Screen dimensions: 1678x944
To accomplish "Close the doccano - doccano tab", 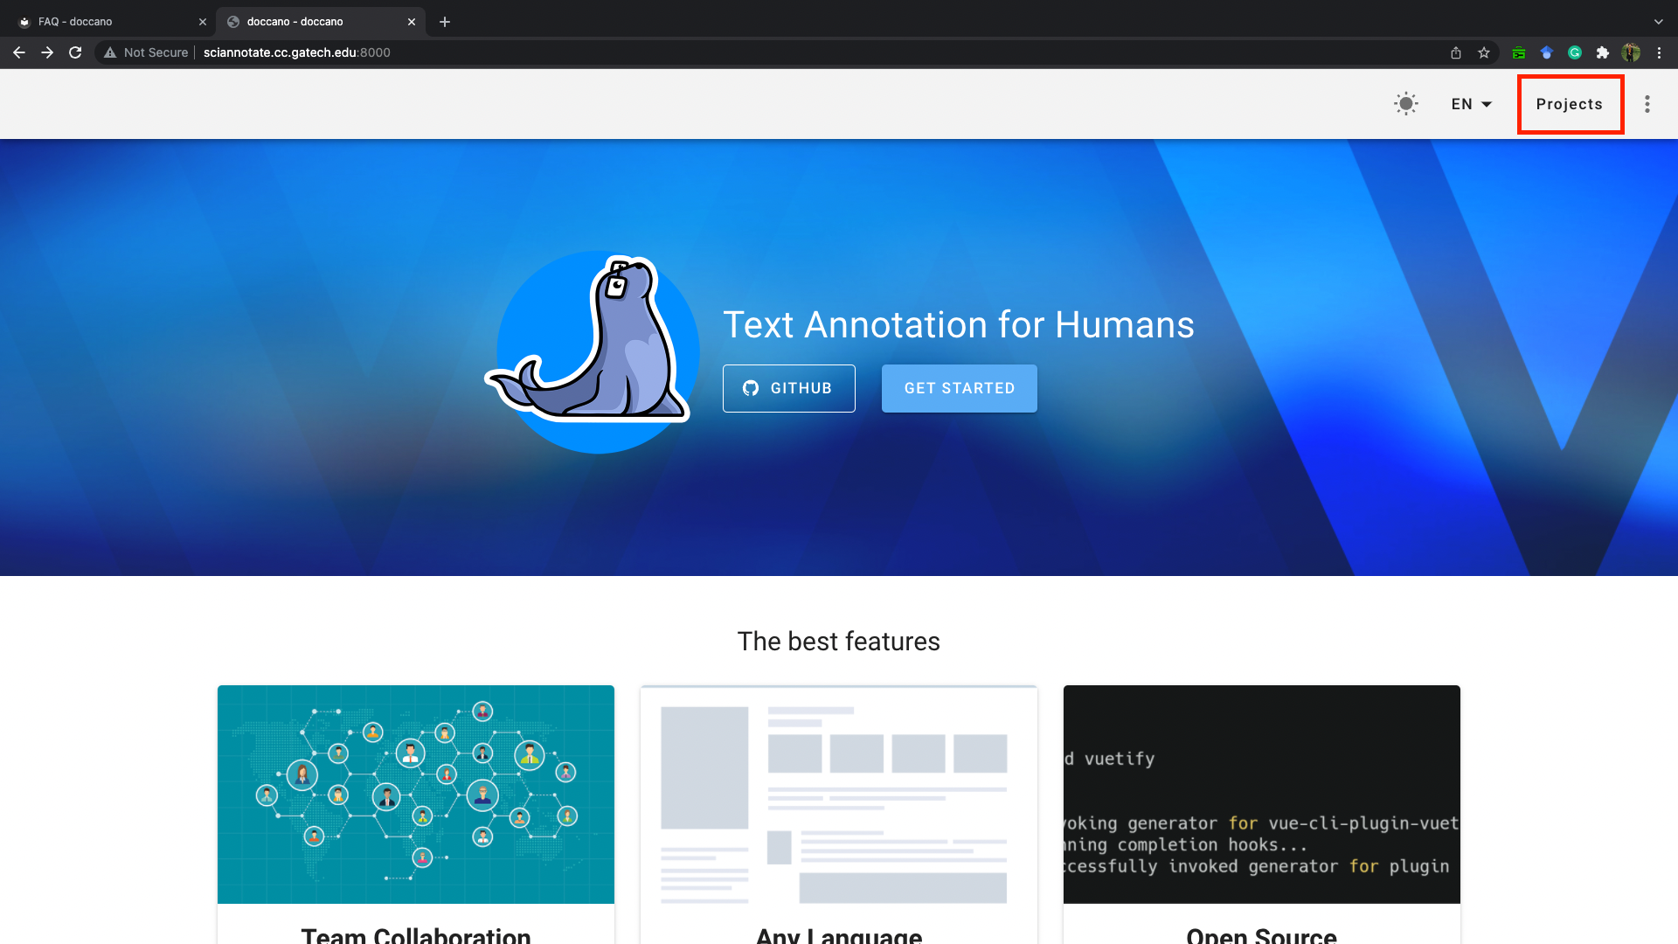I will point(412,22).
